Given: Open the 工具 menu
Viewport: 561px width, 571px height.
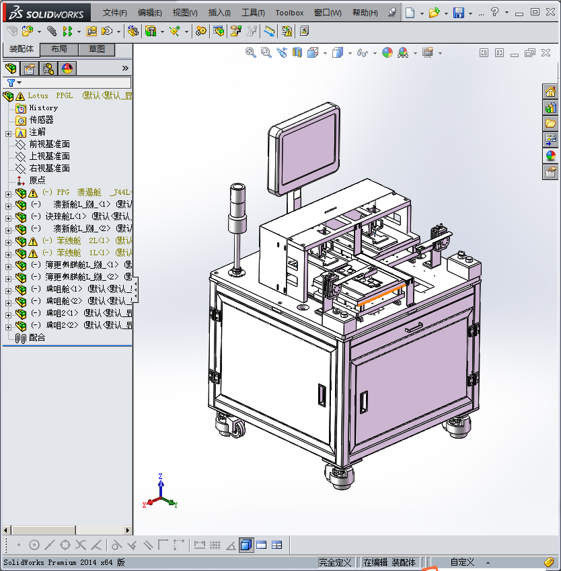Looking at the screenshot, I should click(x=253, y=13).
